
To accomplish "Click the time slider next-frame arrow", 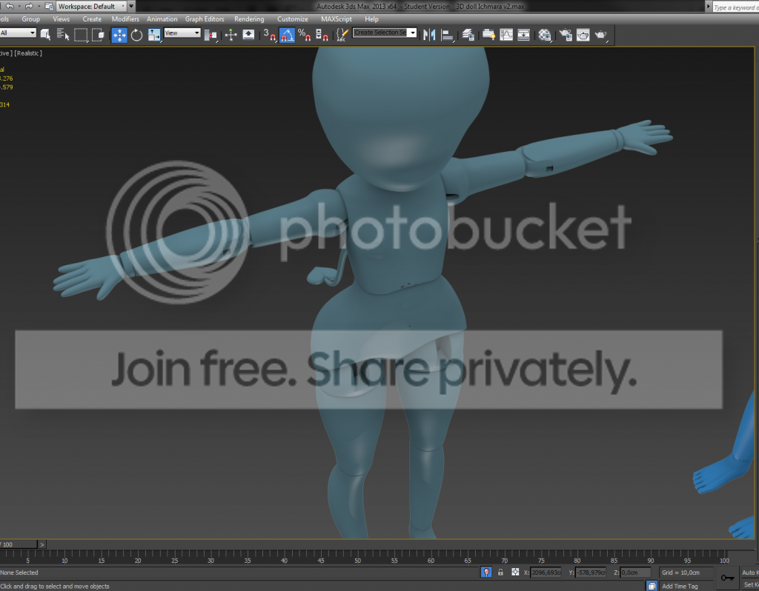I will 42,544.
